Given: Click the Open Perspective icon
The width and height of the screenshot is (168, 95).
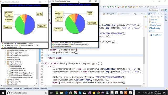Looking at the screenshot, I should click(162, 10).
